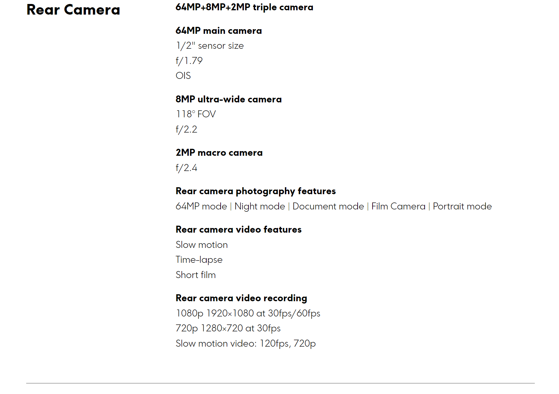Click the f/1.79 aperture line

(189, 61)
